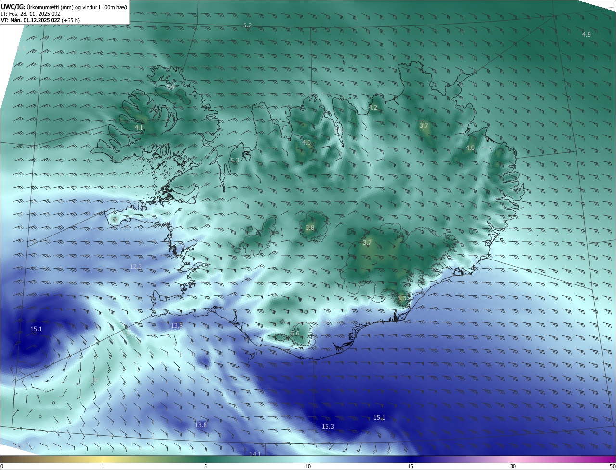Click the 12.3 value off the west coast
The width and height of the screenshot is (616, 470).
[136, 266]
